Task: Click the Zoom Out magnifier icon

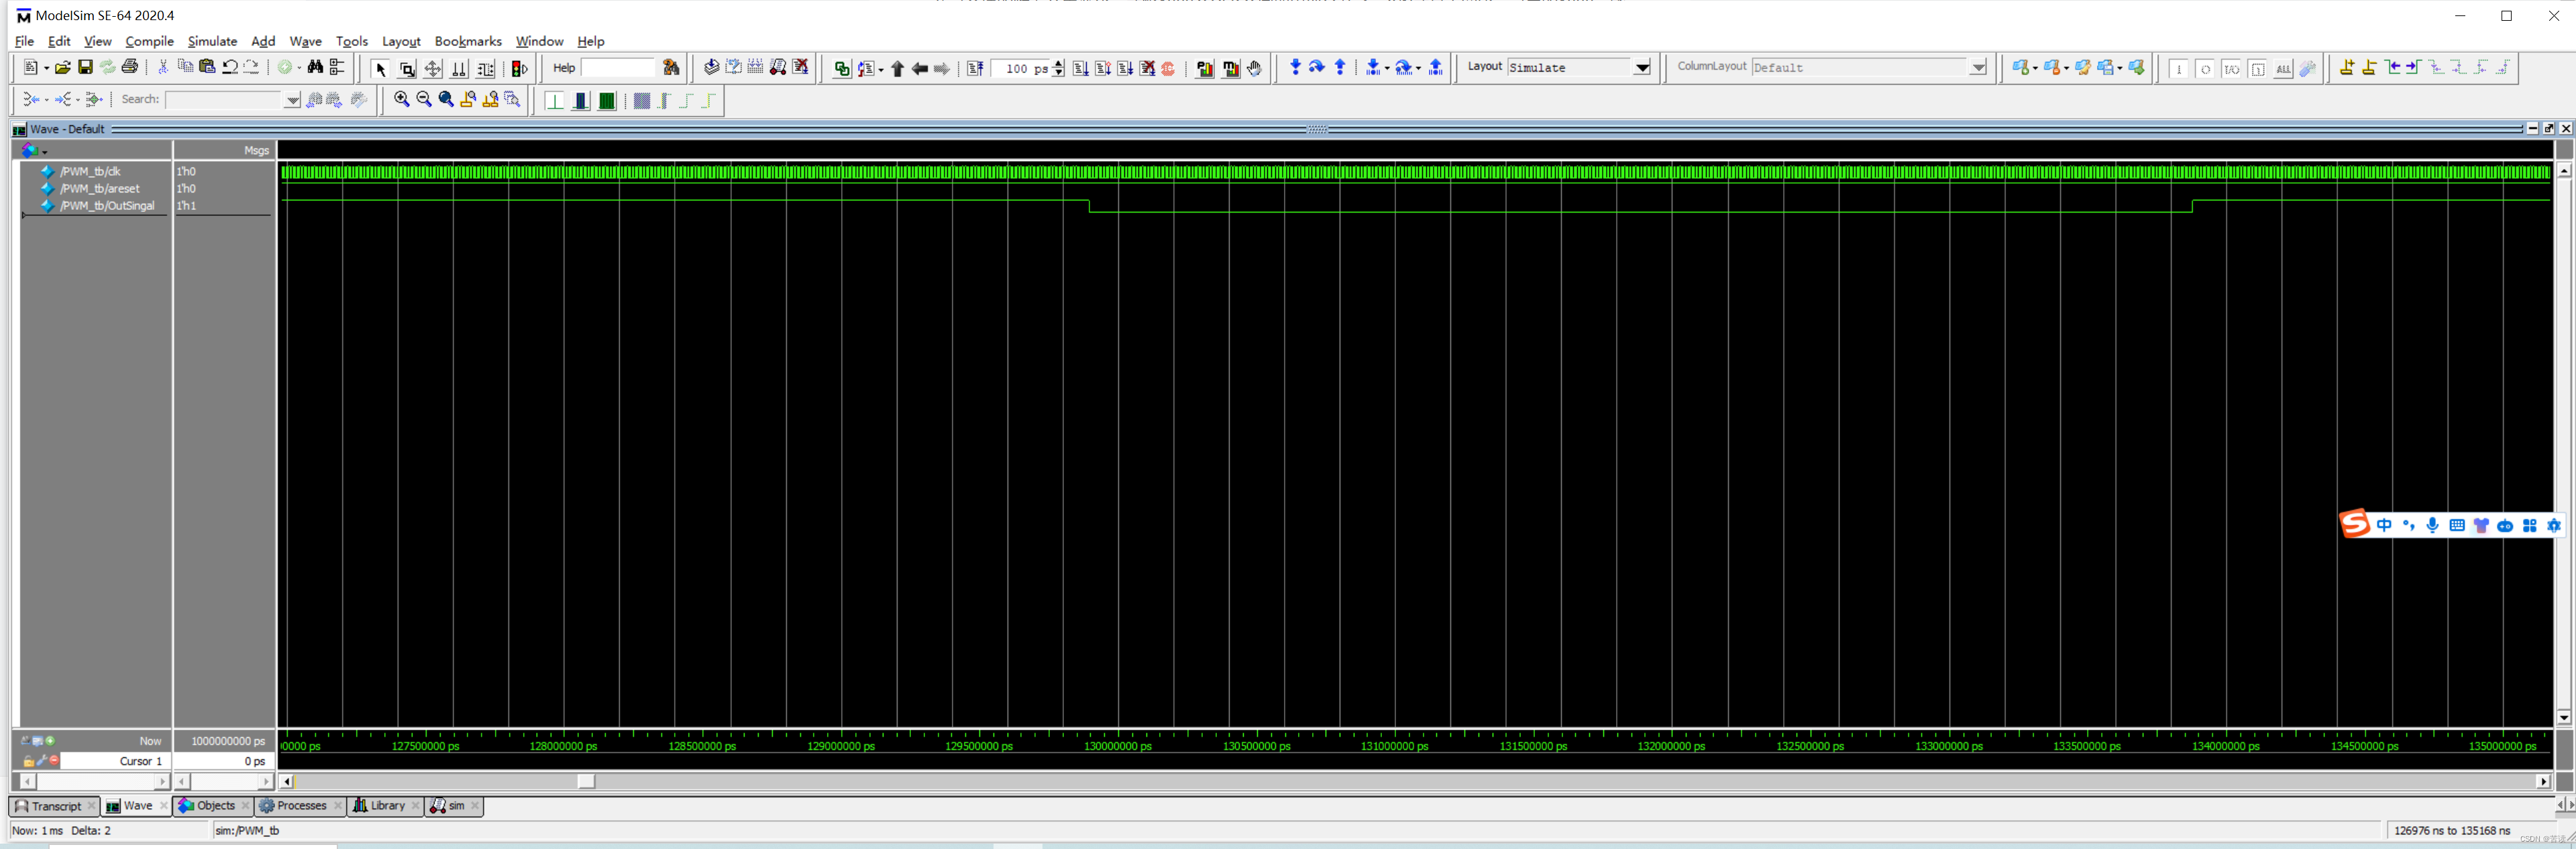Action: click(424, 99)
